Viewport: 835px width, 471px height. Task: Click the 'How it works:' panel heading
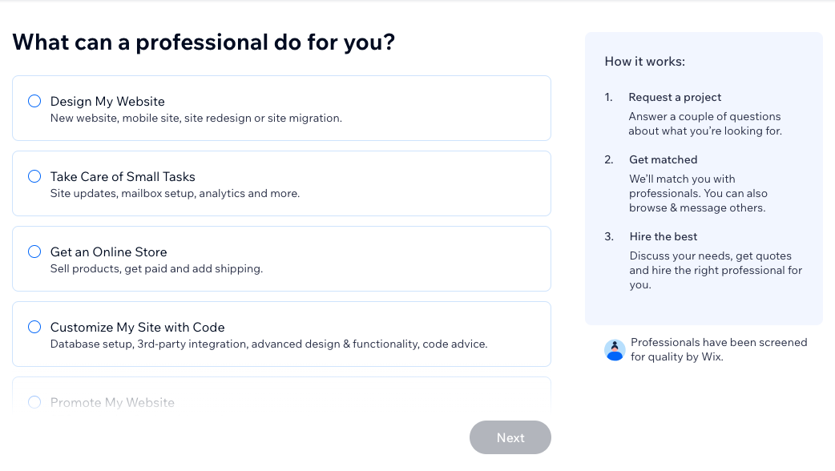644,61
